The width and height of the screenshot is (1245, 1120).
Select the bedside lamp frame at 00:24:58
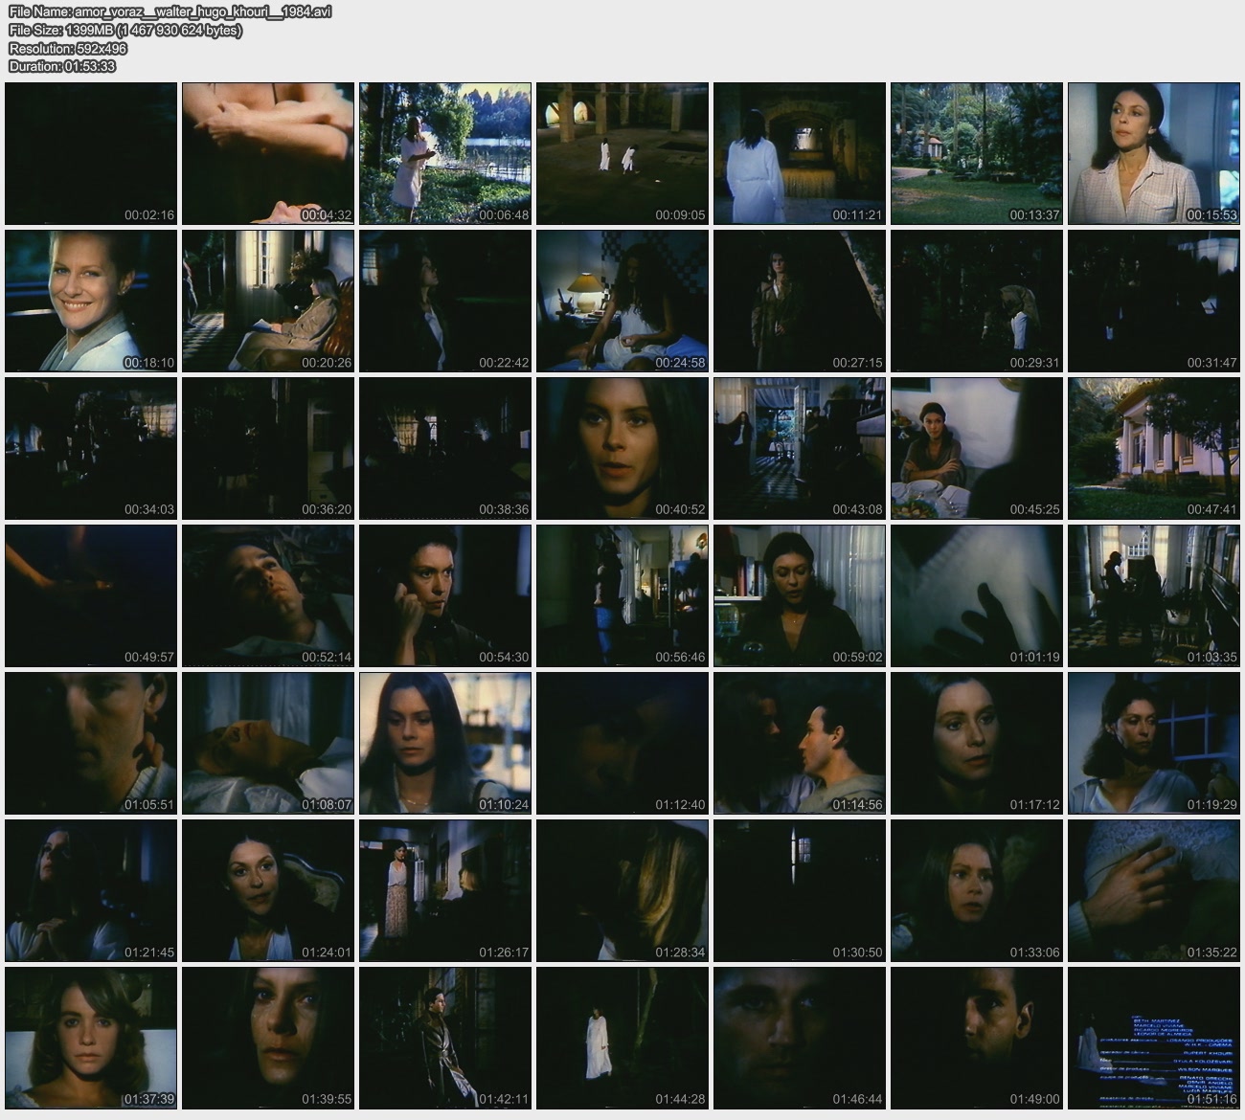(622, 301)
